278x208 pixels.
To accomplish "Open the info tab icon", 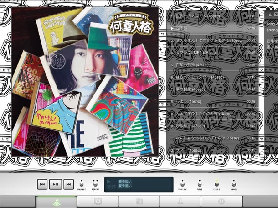I will click(221, 202).
